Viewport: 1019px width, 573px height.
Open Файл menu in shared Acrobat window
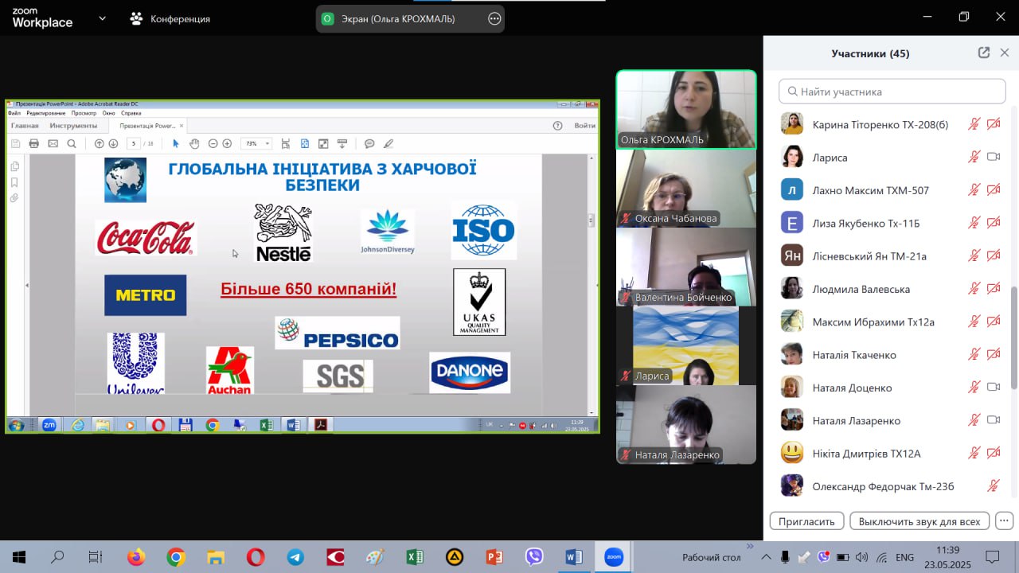click(x=14, y=113)
